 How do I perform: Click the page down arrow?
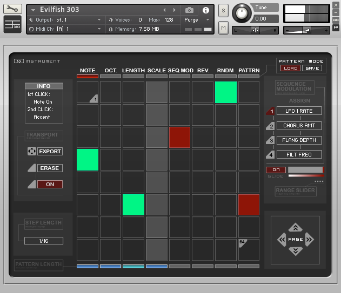[x=295, y=250]
